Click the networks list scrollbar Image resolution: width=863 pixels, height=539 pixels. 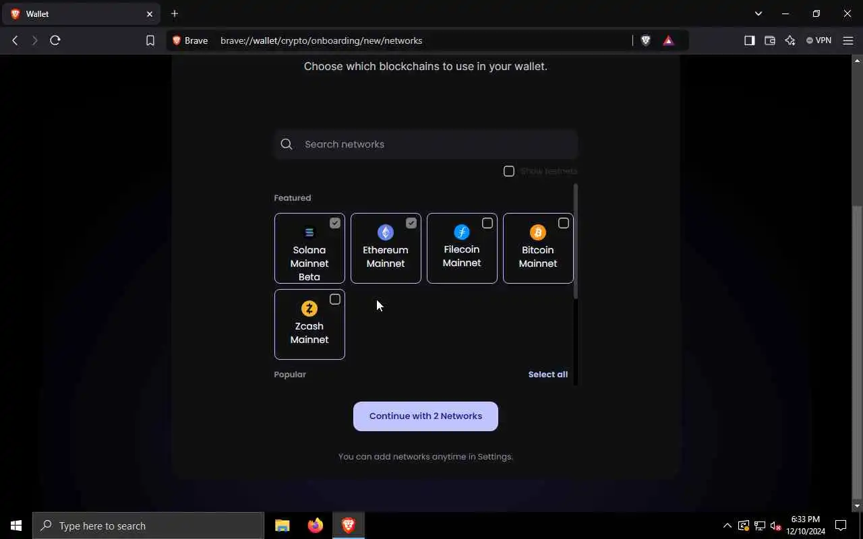pos(575,241)
